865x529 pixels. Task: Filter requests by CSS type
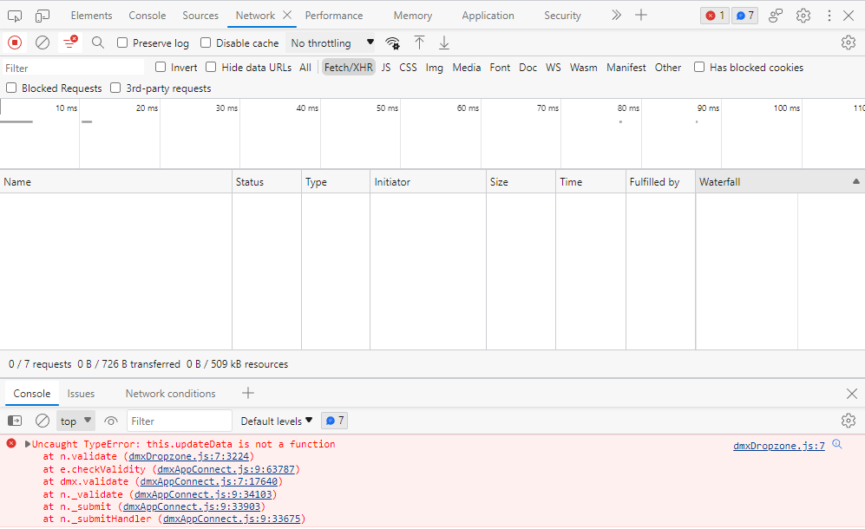(x=409, y=68)
